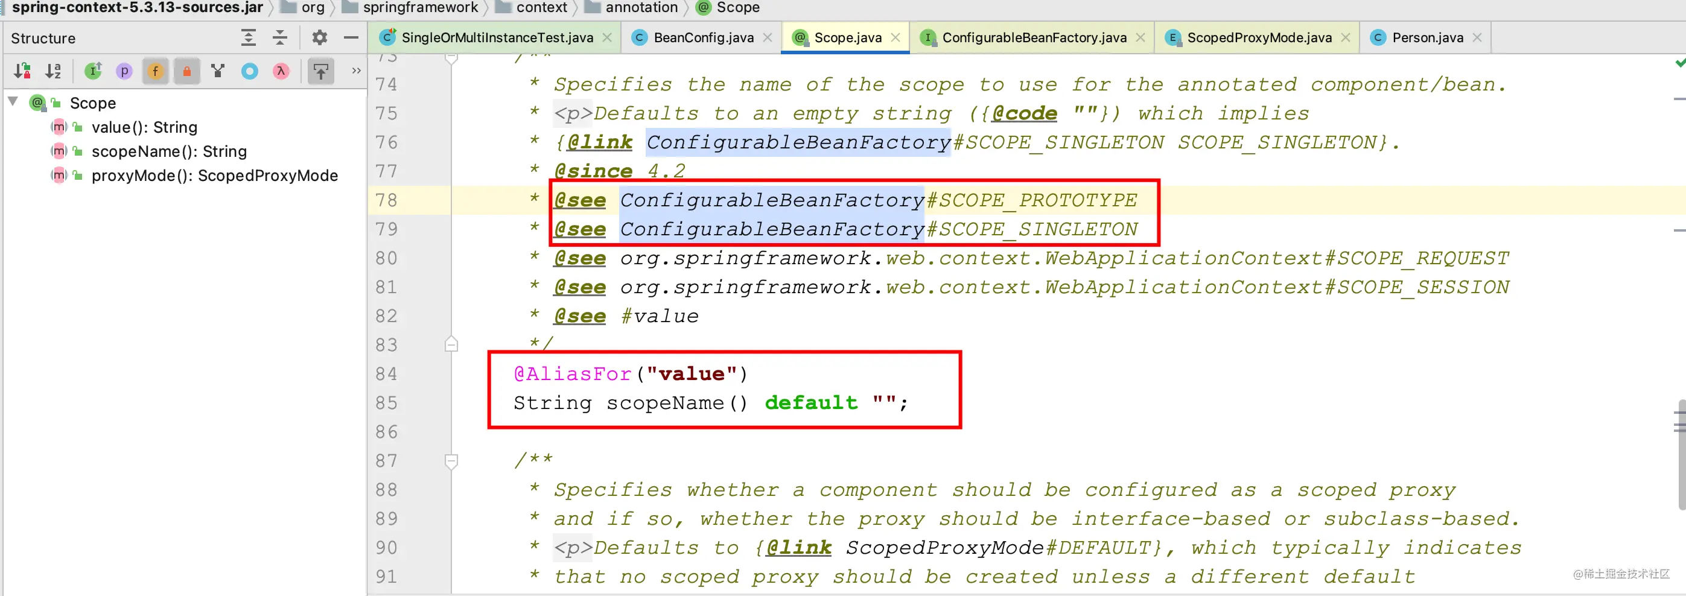Toggle the black fork-shaped hierarchy filter

pyautogui.click(x=218, y=71)
